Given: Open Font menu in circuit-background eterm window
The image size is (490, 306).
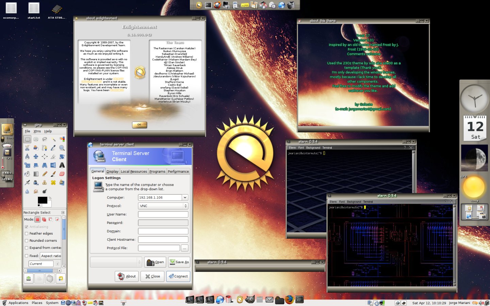Looking at the screenshot, I should coord(342,202).
